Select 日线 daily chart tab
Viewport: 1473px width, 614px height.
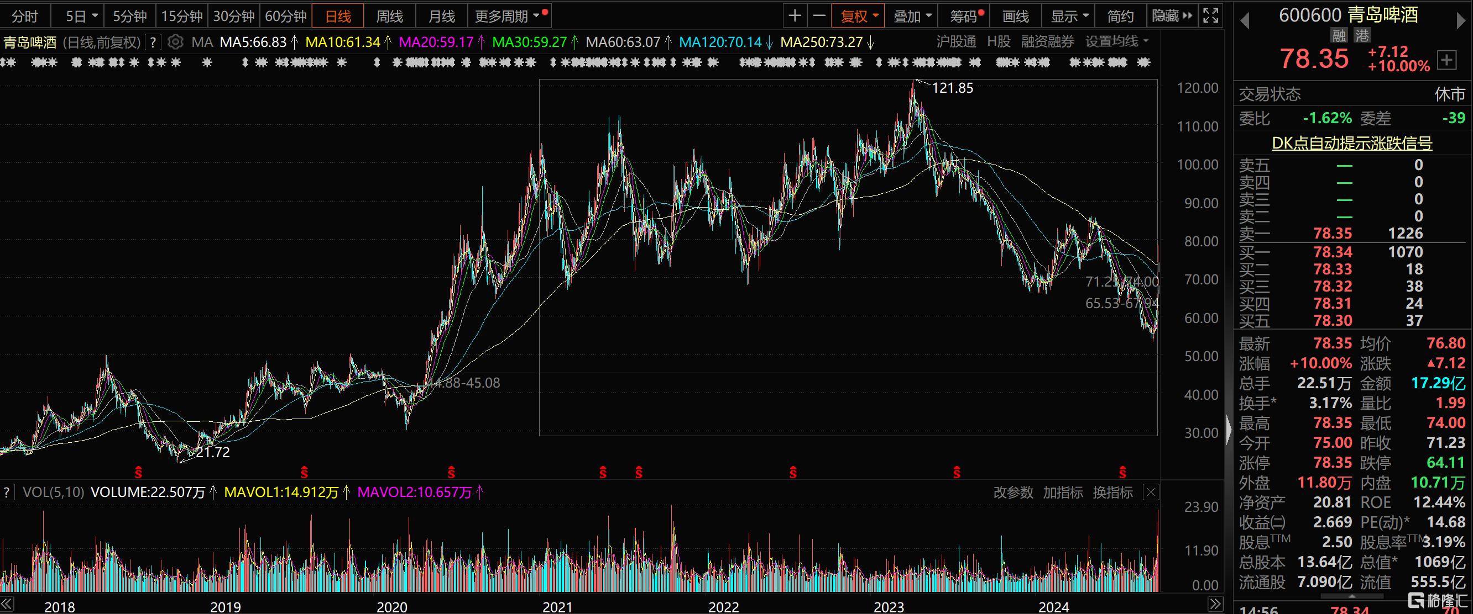pos(338,16)
